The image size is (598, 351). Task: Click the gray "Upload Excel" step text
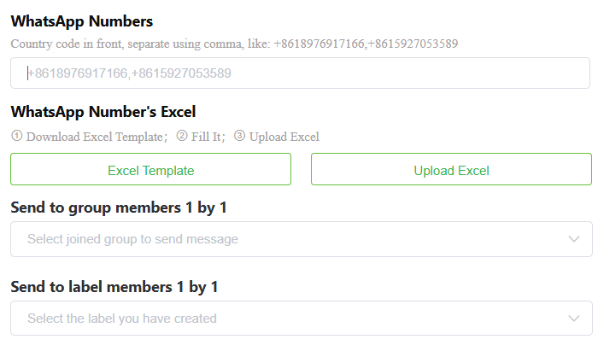[284, 137]
